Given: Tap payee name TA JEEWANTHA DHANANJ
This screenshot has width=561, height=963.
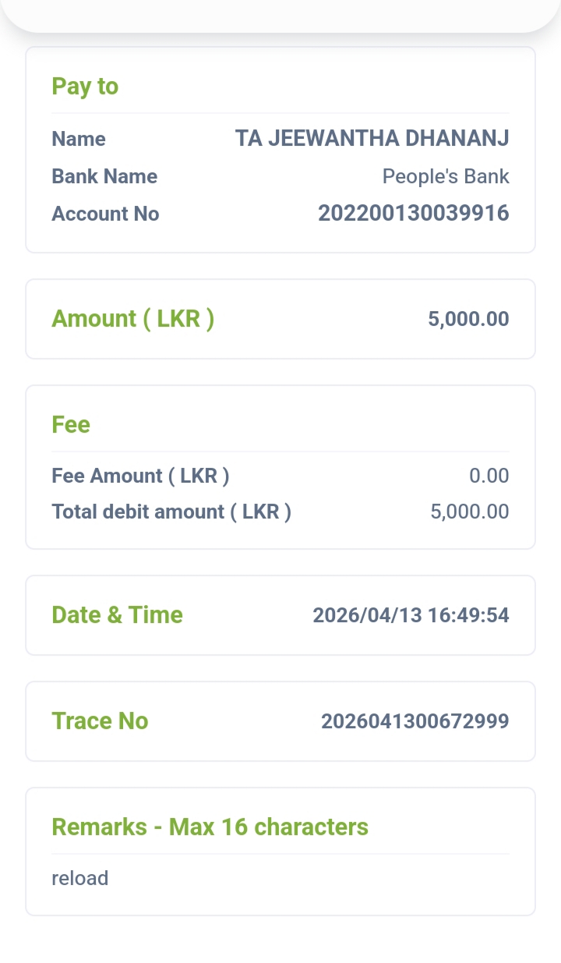Looking at the screenshot, I should pyautogui.click(x=372, y=139).
